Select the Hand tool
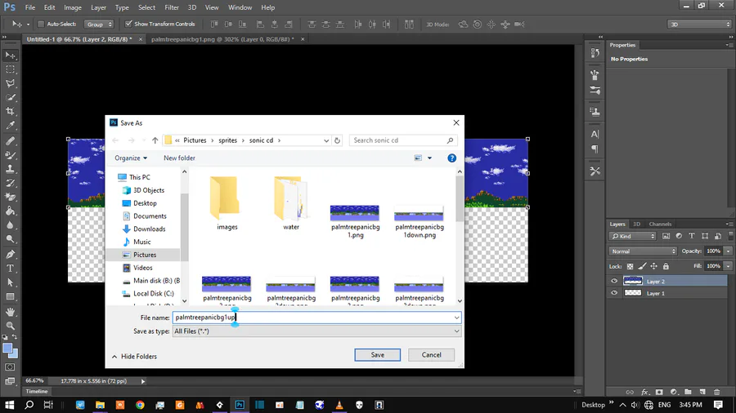736x413 pixels. pyautogui.click(x=11, y=312)
